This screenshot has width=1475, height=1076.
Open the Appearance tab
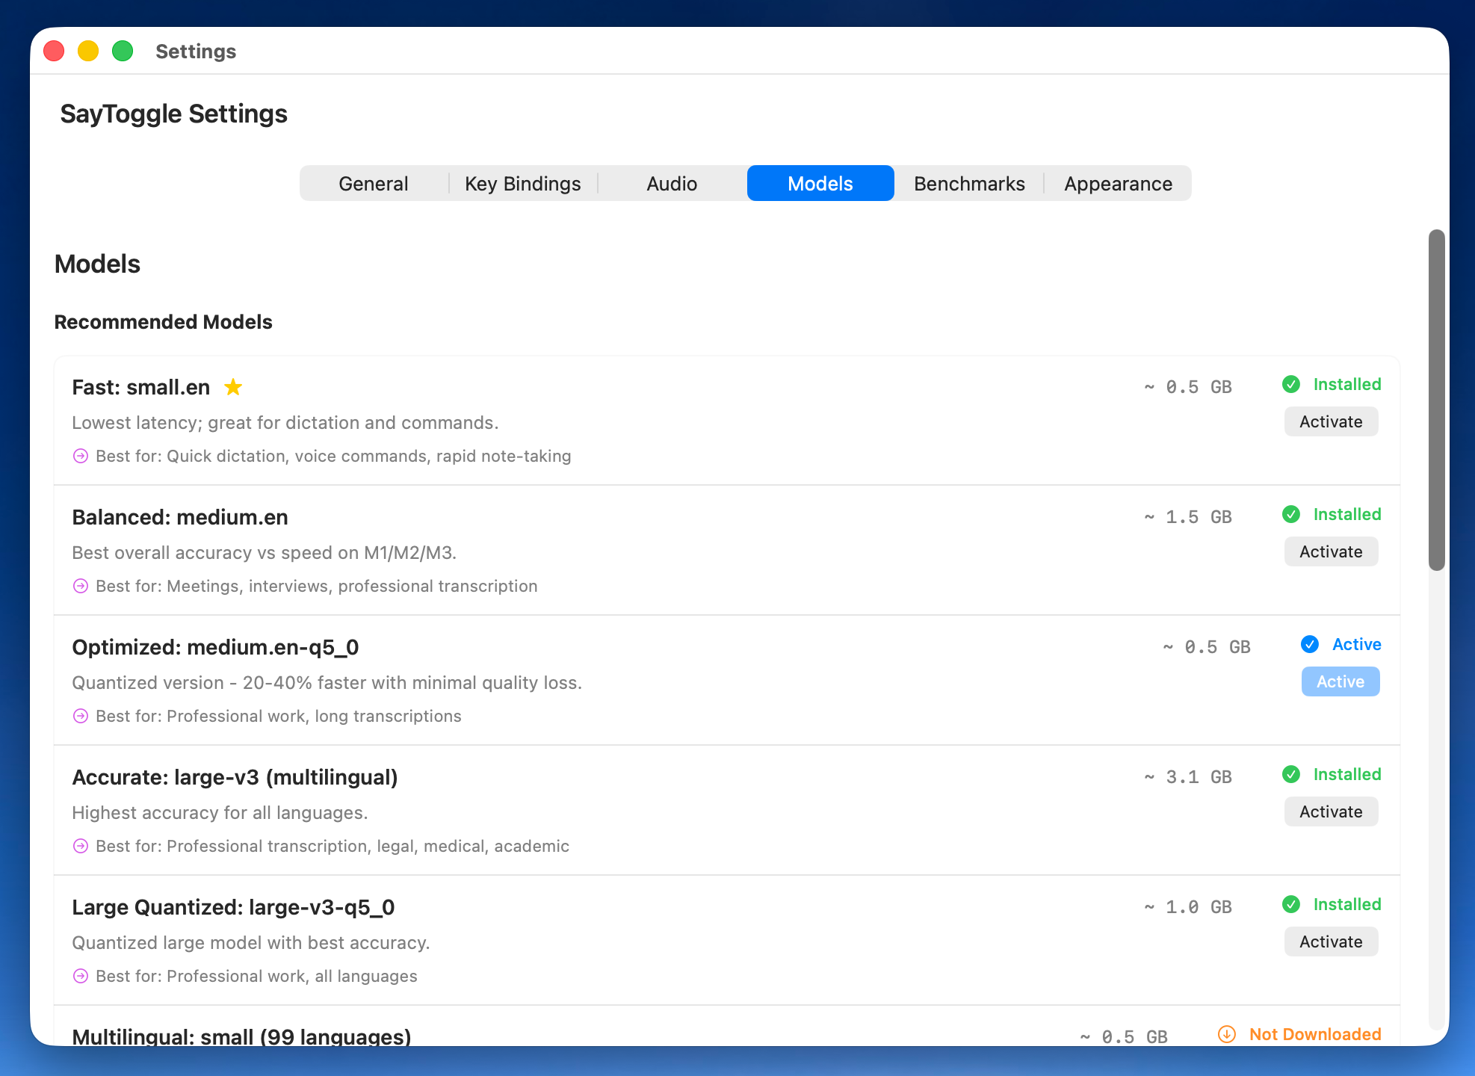click(x=1117, y=183)
